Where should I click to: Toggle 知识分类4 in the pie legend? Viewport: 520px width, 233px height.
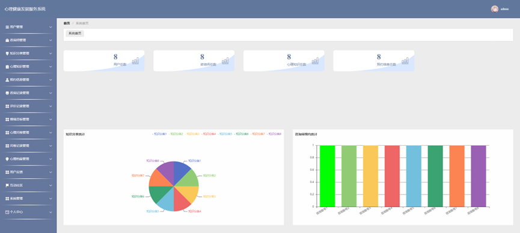click(x=209, y=134)
